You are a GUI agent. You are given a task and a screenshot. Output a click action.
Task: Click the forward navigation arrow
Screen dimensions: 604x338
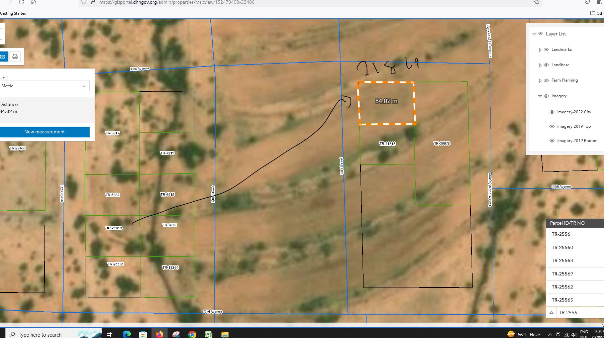click(x=9, y=2)
